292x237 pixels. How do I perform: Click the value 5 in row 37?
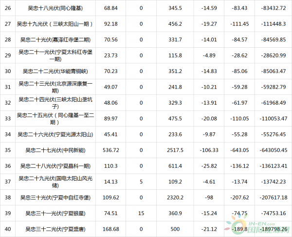(141, 182)
